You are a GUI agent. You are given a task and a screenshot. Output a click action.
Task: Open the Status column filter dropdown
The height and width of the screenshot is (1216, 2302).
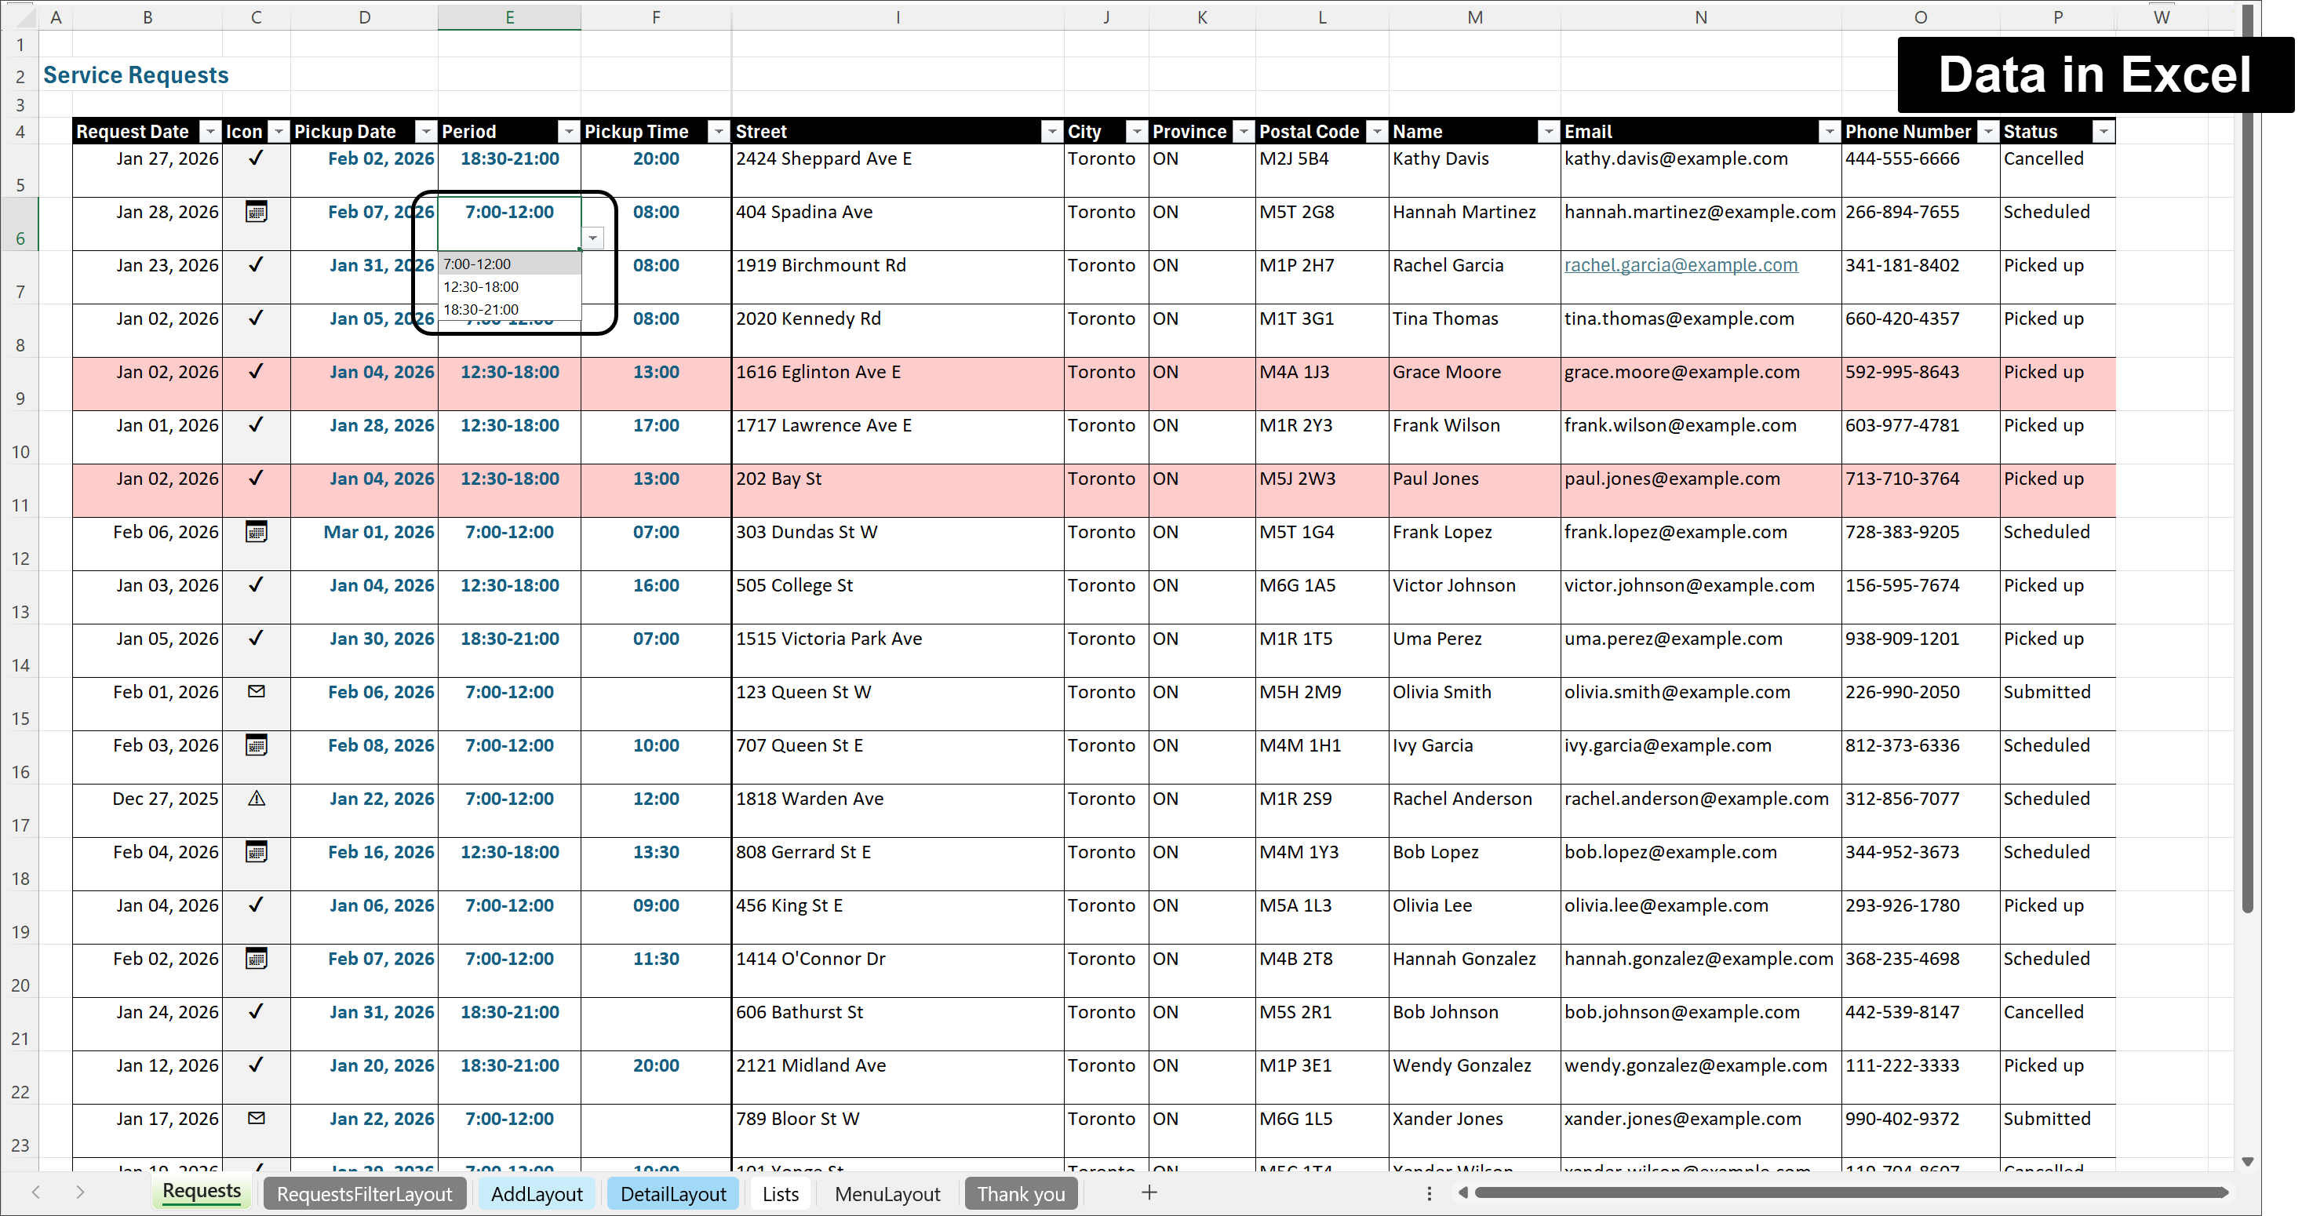tap(2103, 133)
